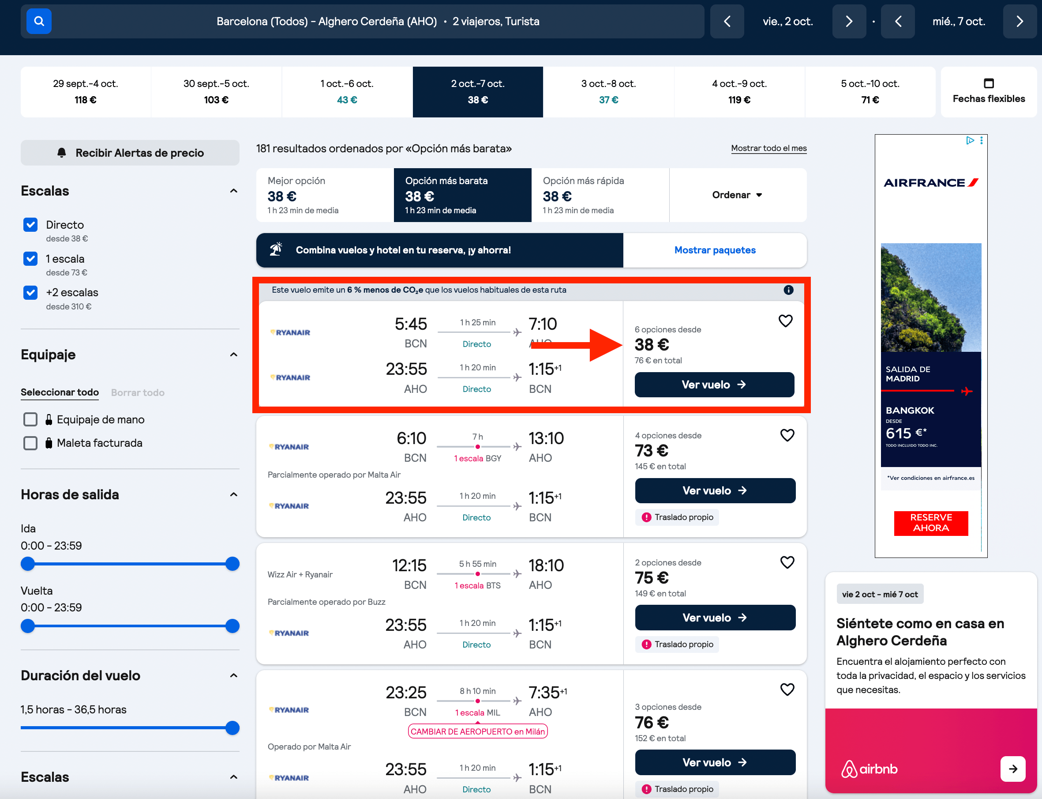This screenshot has width=1042, height=799.
Task: Go to previous departure date arrow
Action: (x=727, y=21)
